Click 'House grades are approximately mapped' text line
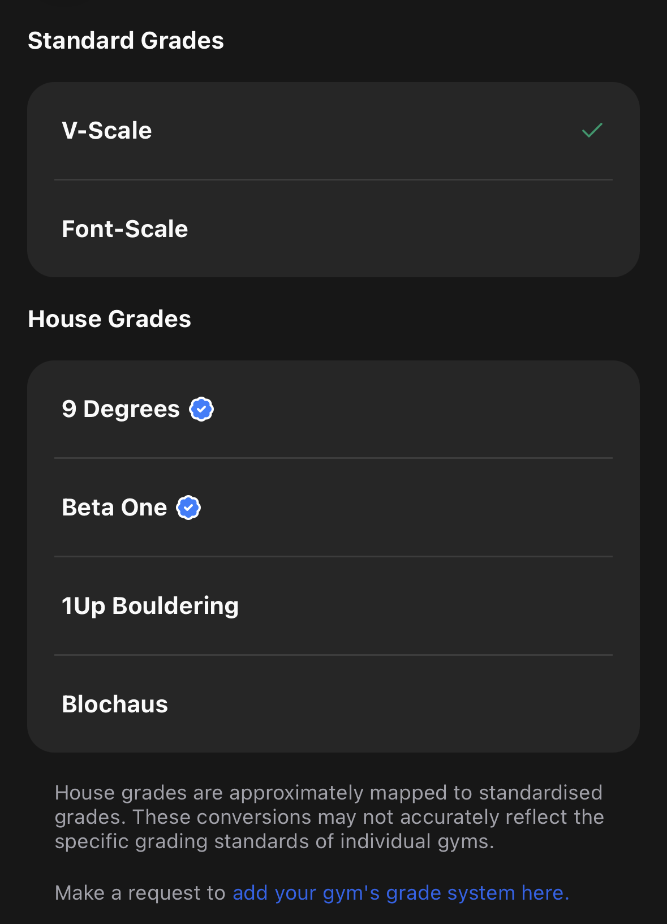 tap(328, 793)
